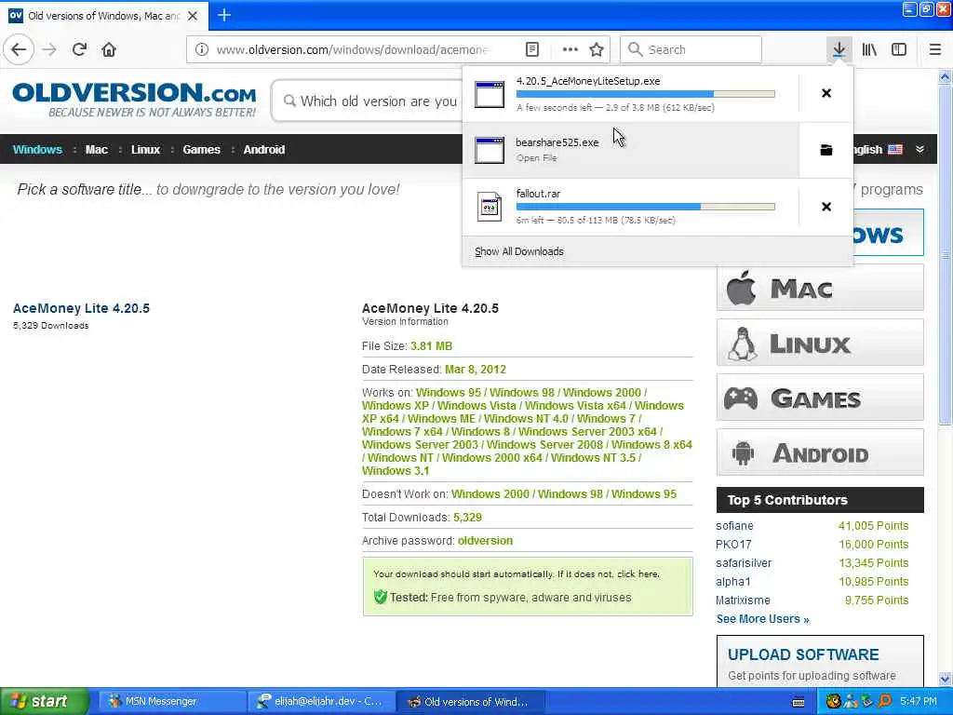Click the AceMoneyLite 4.20.5 title link
The image size is (953, 715).
81,308
